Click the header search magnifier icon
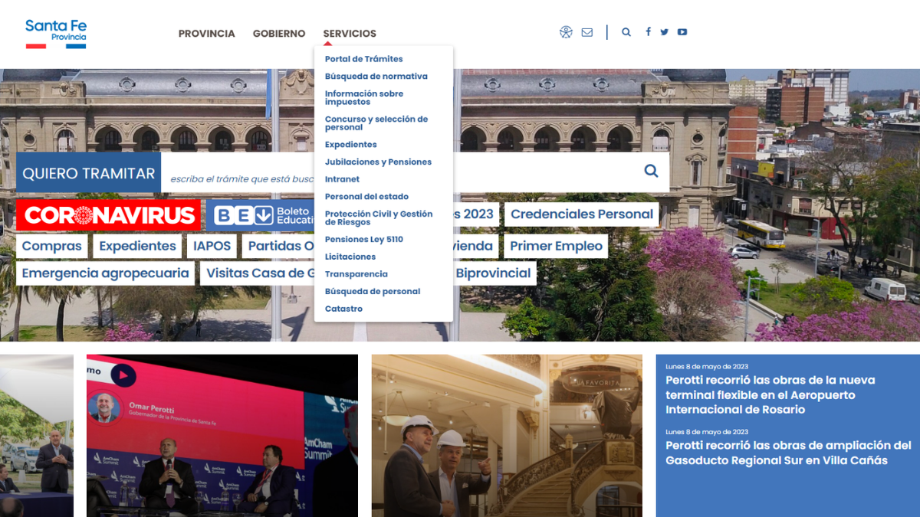This screenshot has width=920, height=517. pyautogui.click(x=626, y=32)
